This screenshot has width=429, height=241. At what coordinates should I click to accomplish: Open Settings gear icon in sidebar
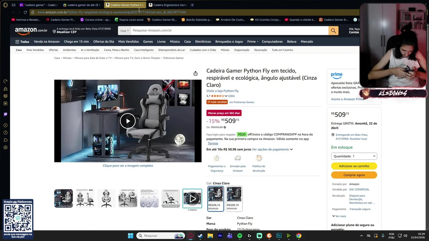click(x=5, y=148)
